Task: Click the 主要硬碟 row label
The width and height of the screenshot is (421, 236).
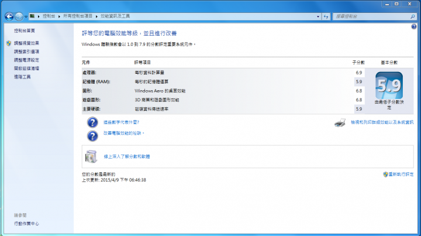Action: point(92,109)
